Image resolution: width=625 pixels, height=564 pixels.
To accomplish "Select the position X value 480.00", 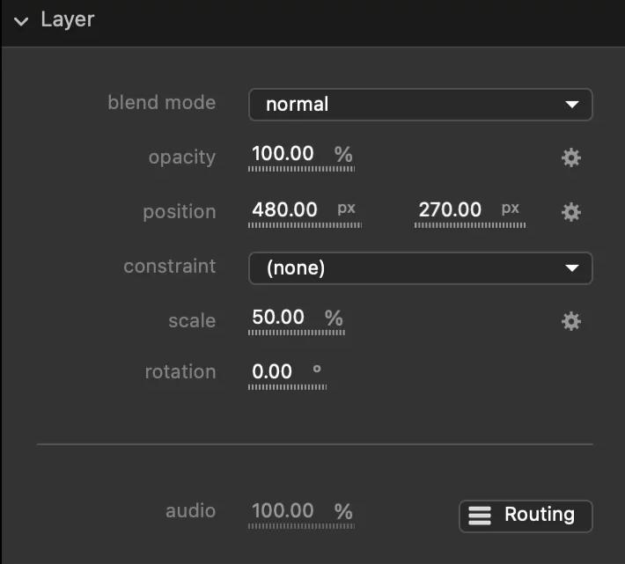I will point(284,209).
